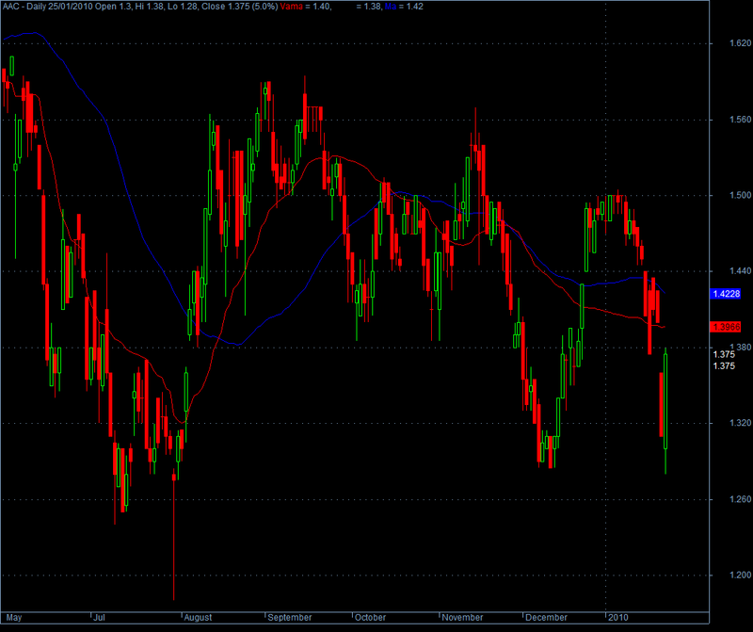Image resolution: width=753 pixels, height=632 pixels.
Task: Click the Open 1.3 value in header
Action: click(112, 7)
